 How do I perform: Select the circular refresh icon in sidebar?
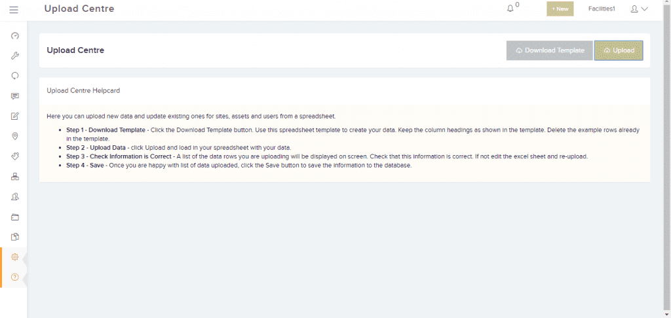[15, 75]
